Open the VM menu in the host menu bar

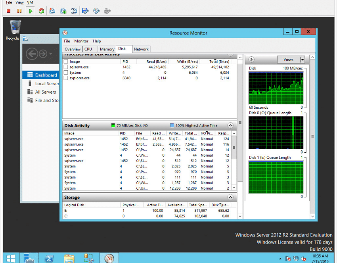tap(30, 2)
